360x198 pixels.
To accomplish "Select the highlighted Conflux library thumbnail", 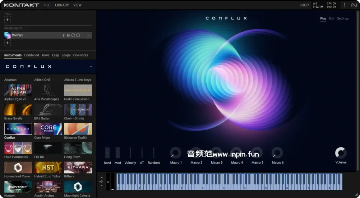I will pos(18,129).
